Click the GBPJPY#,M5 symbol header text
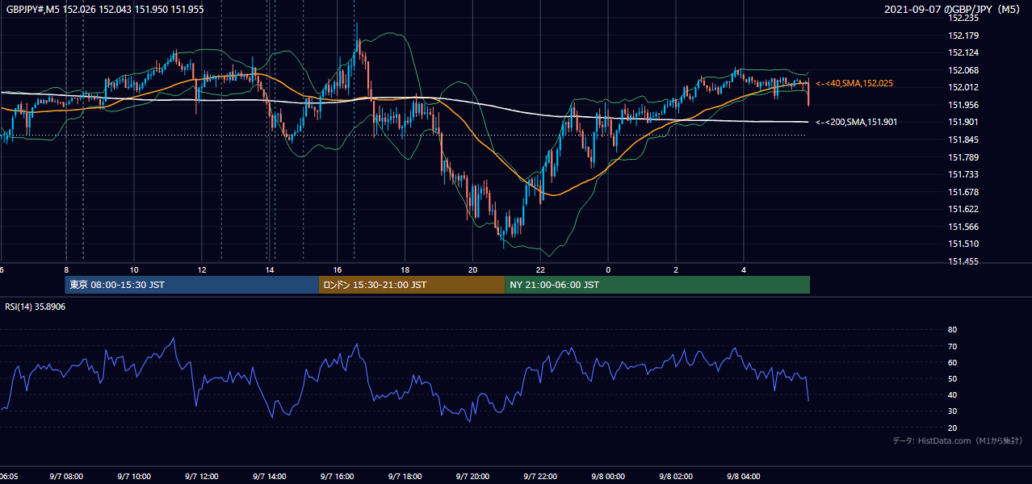The height and width of the screenshot is (484, 1032). [105, 10]
